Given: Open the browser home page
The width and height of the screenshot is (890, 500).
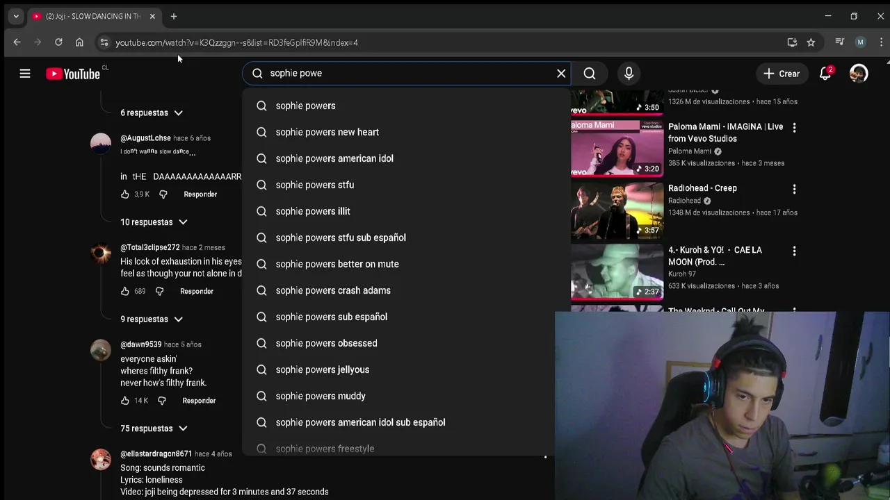Looking at the screenshot, I should [79, 42].
